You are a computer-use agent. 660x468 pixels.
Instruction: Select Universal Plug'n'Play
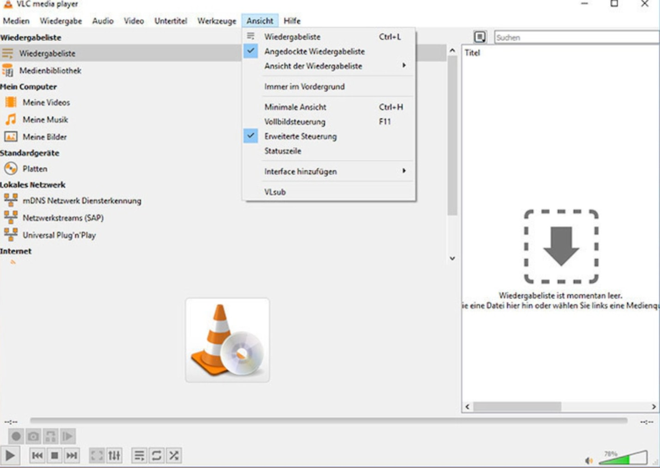(59, 235)
